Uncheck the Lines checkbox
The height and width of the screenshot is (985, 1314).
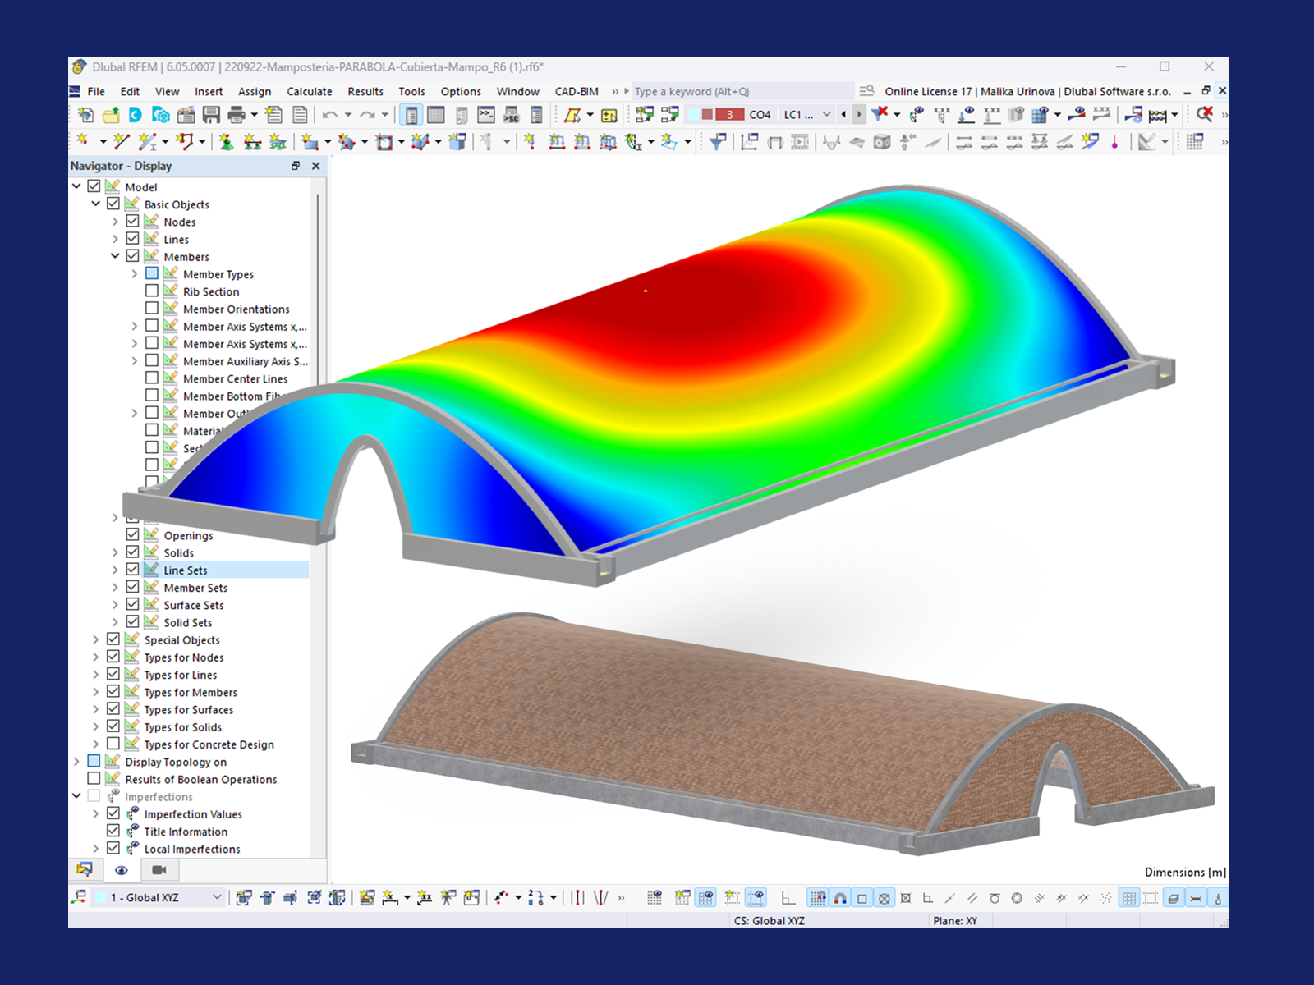click(132, 239)
